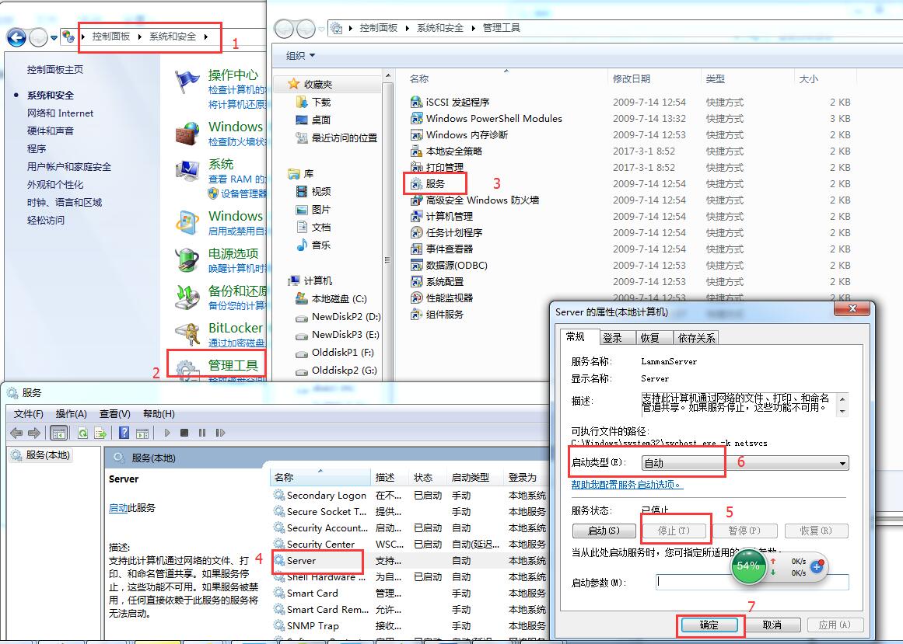
Task: Select the Server row in the services list
Action: click(x=409, y=561)
